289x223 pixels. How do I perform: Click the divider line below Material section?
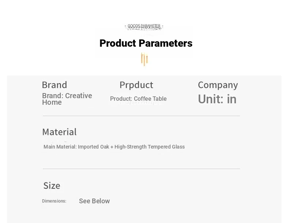[141, 169]
